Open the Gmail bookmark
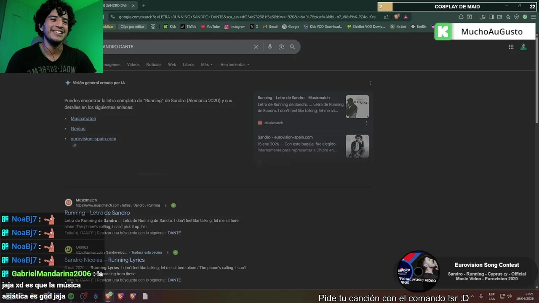 coord(270,27)
